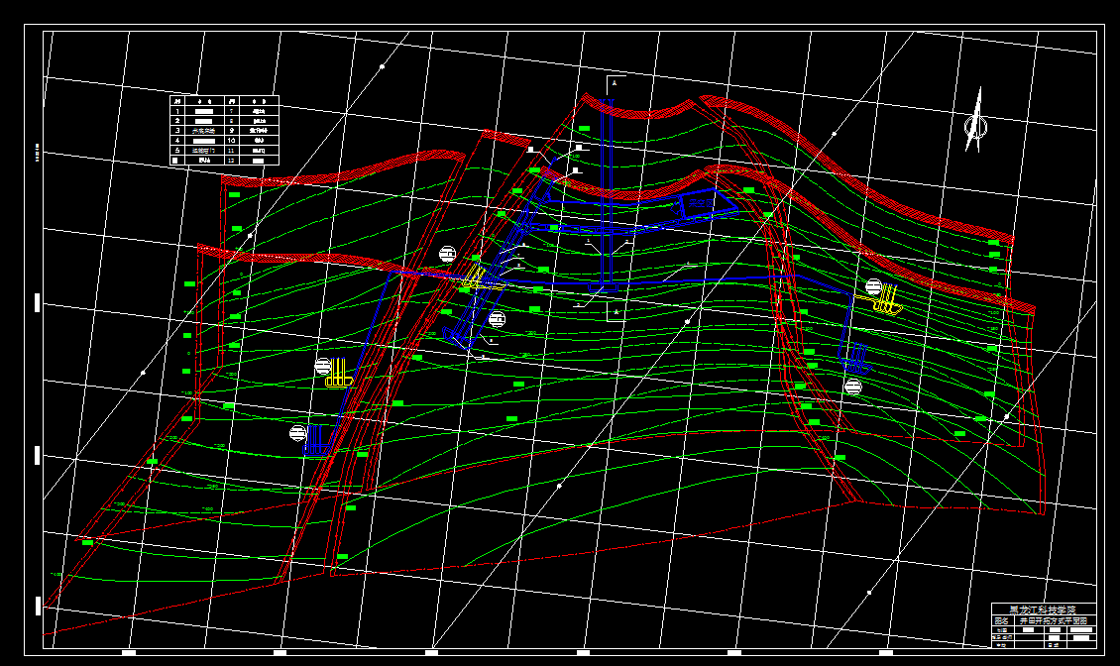Select the blue 采空区 goaf label

tap(700, 204)
